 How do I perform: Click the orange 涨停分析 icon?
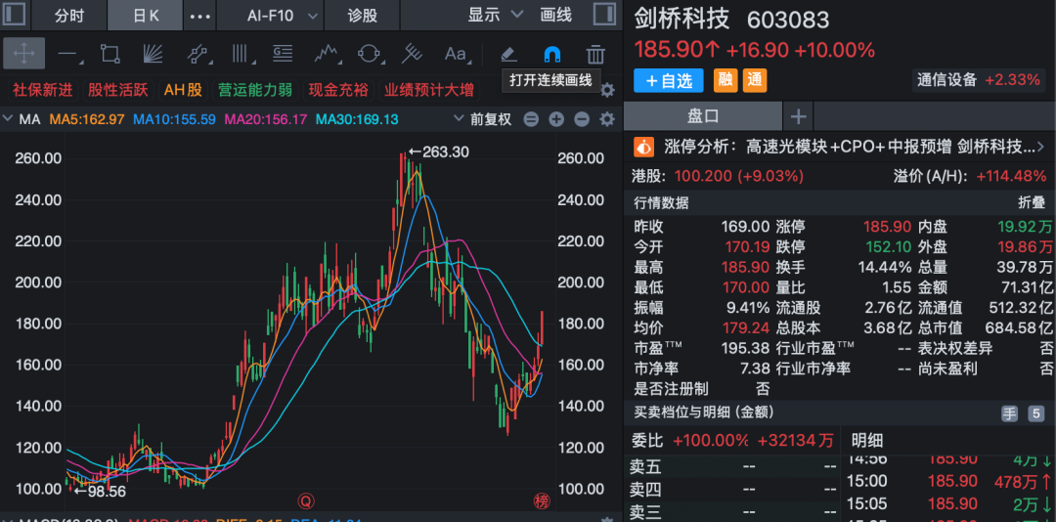(x=644, y=147)
